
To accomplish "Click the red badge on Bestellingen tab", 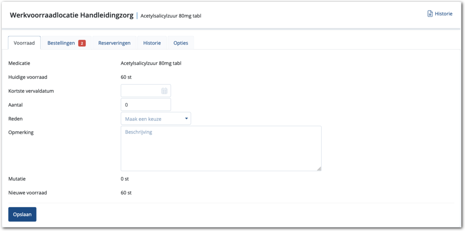I will click(82, 43).
